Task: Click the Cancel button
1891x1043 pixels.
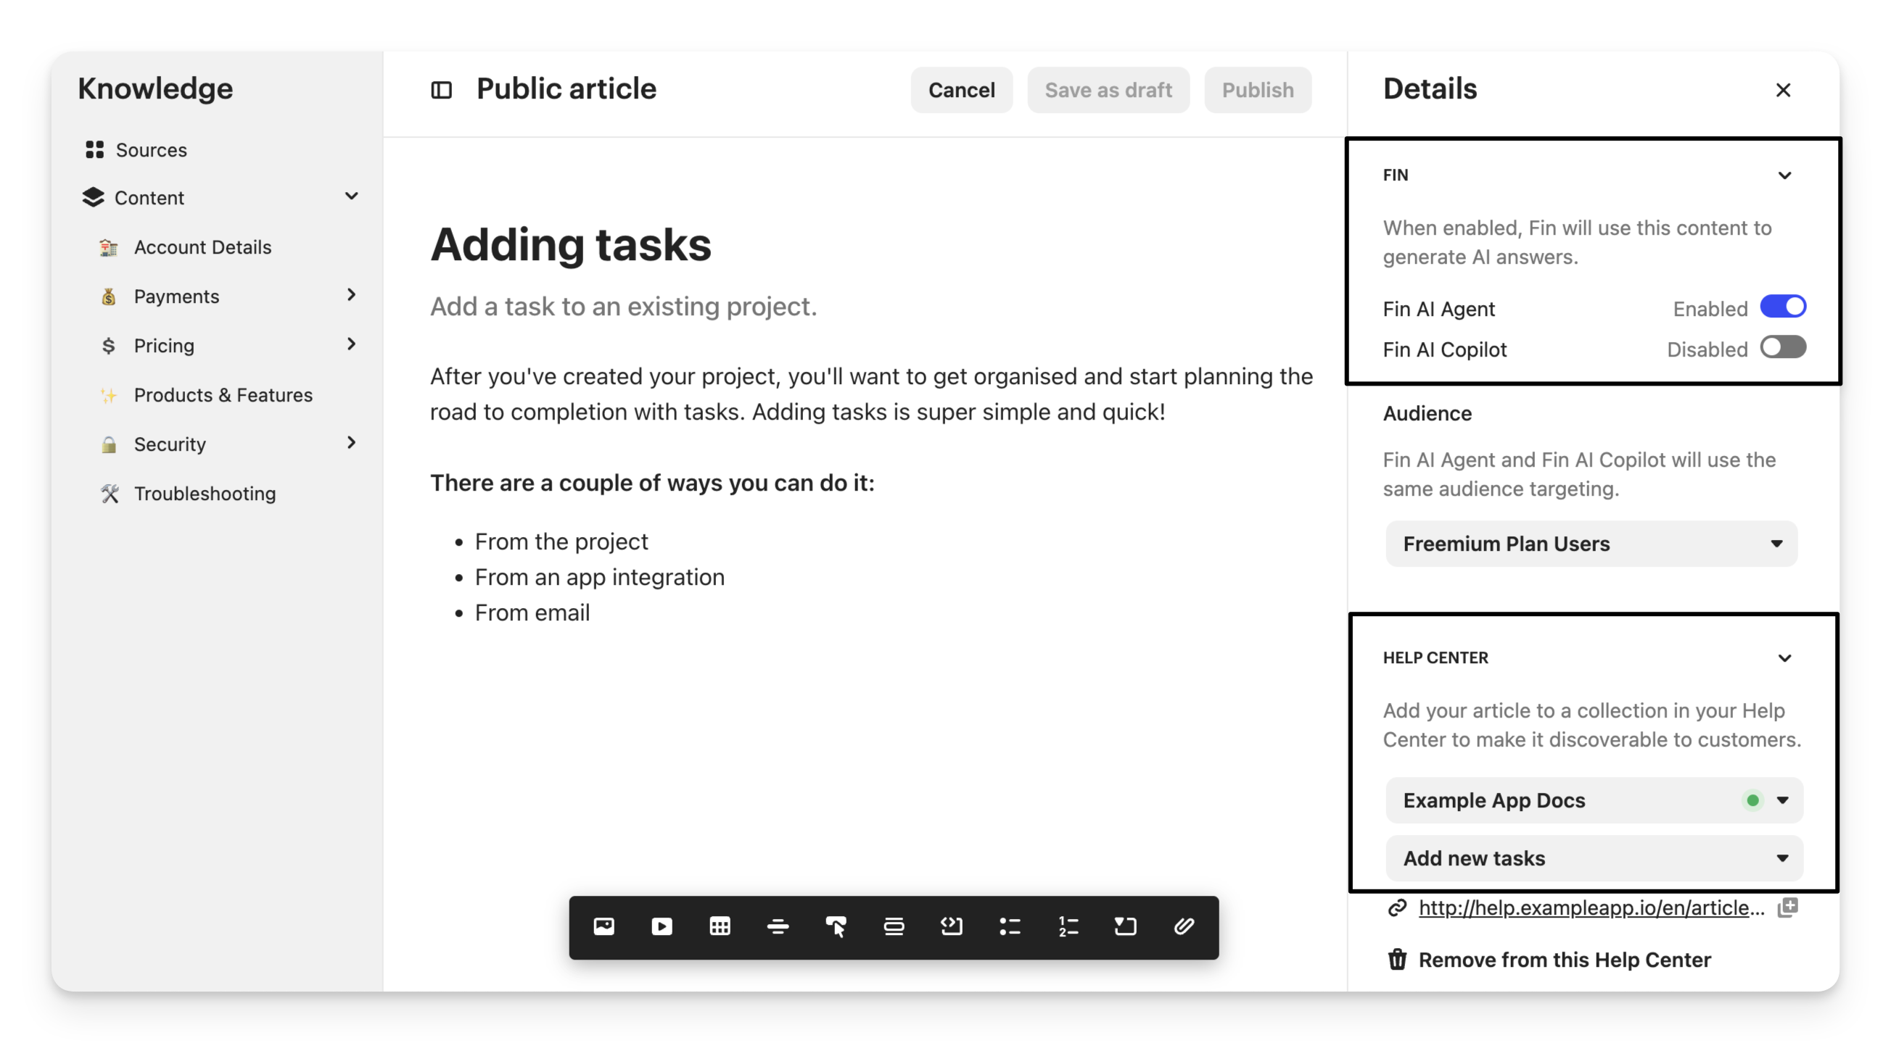Action: coord(961,90)
